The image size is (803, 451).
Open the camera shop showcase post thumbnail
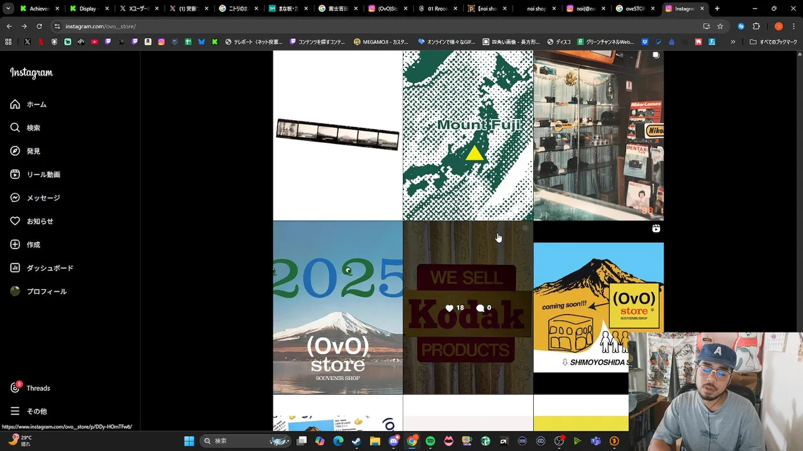tap(598, 135)
